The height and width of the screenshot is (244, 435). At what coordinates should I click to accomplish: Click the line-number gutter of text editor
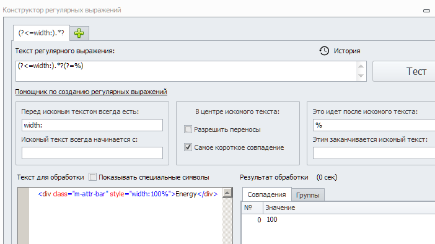click(24, 216)
